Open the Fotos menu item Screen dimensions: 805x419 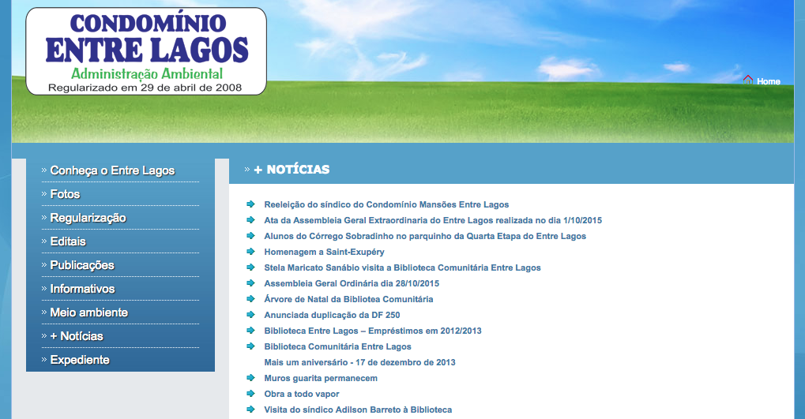[x=65, y=194]
